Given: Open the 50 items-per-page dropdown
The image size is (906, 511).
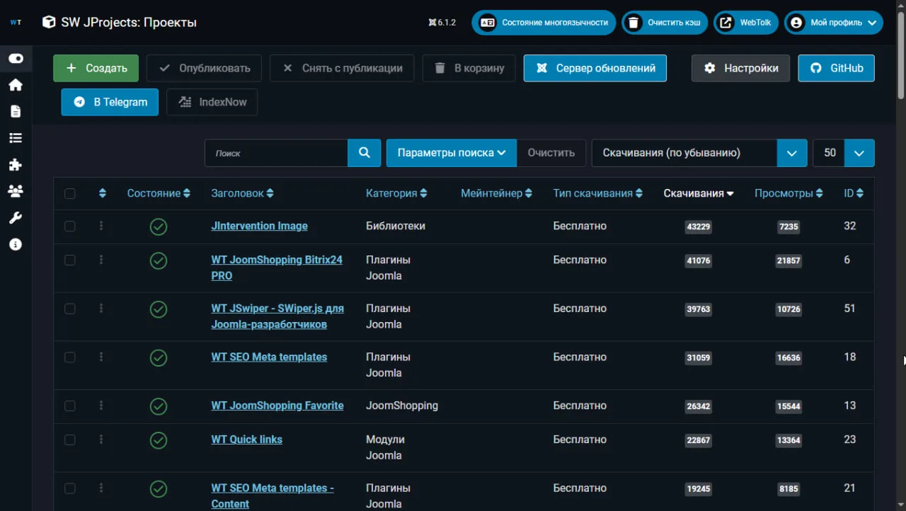Looking at the screenshot, I should [844, 153].
